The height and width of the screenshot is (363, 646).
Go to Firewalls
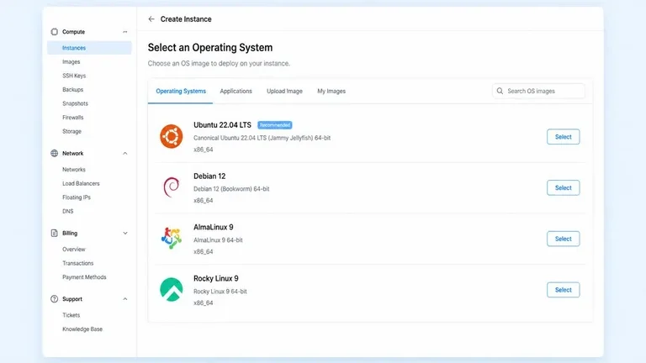click(x=73, y=118)
